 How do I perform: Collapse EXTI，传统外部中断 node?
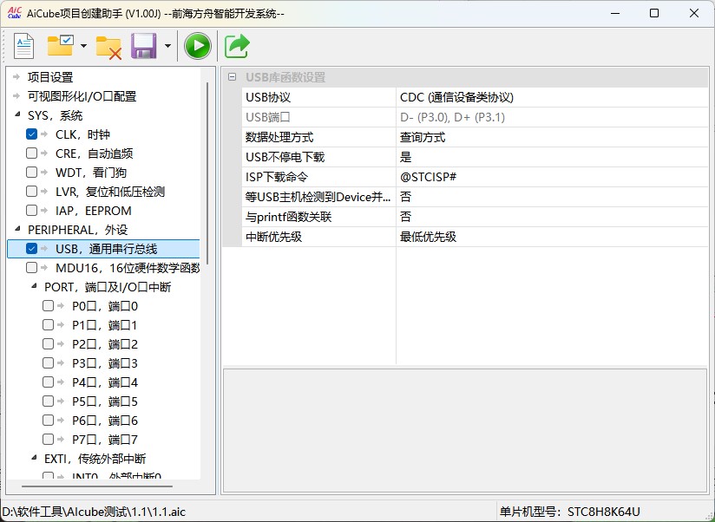click(x=34, y=458)
